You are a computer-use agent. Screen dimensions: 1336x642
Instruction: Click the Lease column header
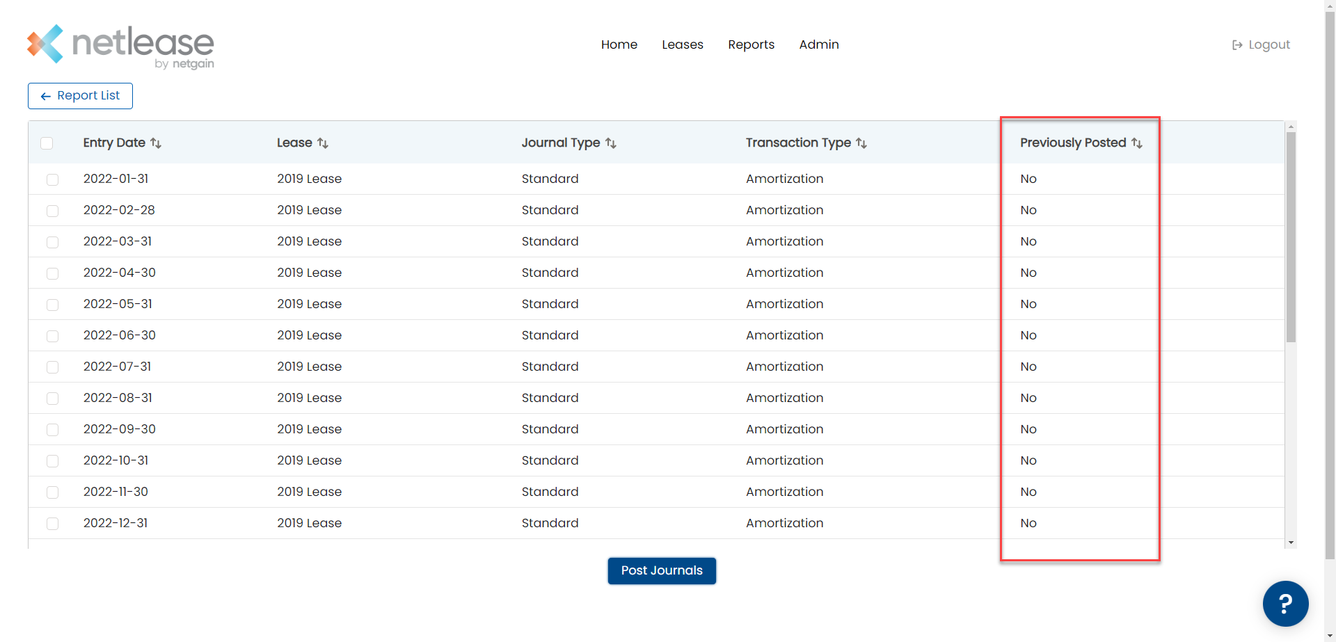coord(294,143)
